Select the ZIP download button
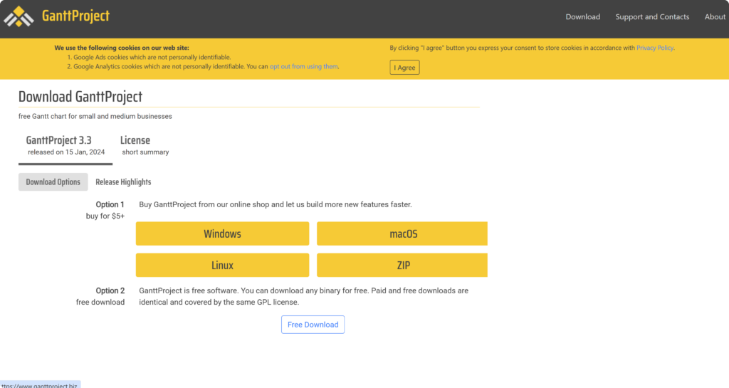This screenshot has width=729, height=388. pos(402,266)
